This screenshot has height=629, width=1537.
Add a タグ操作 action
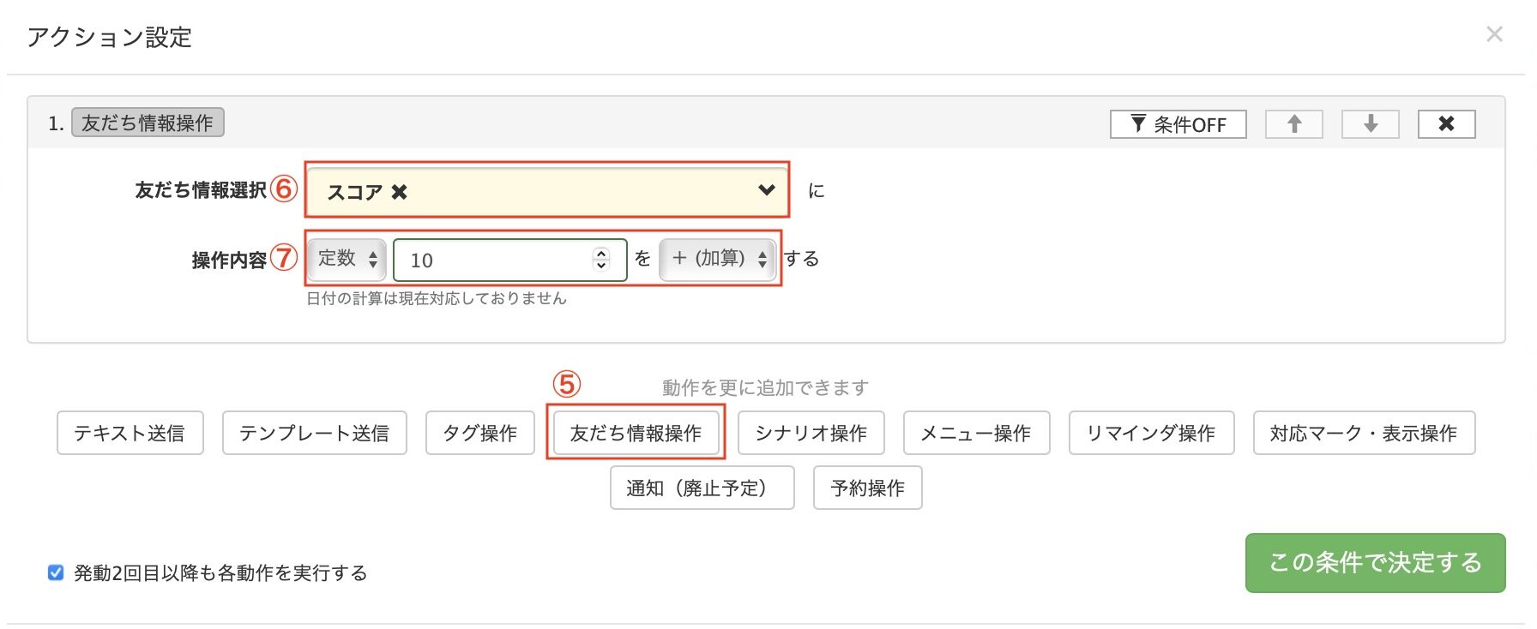(479, 433)
